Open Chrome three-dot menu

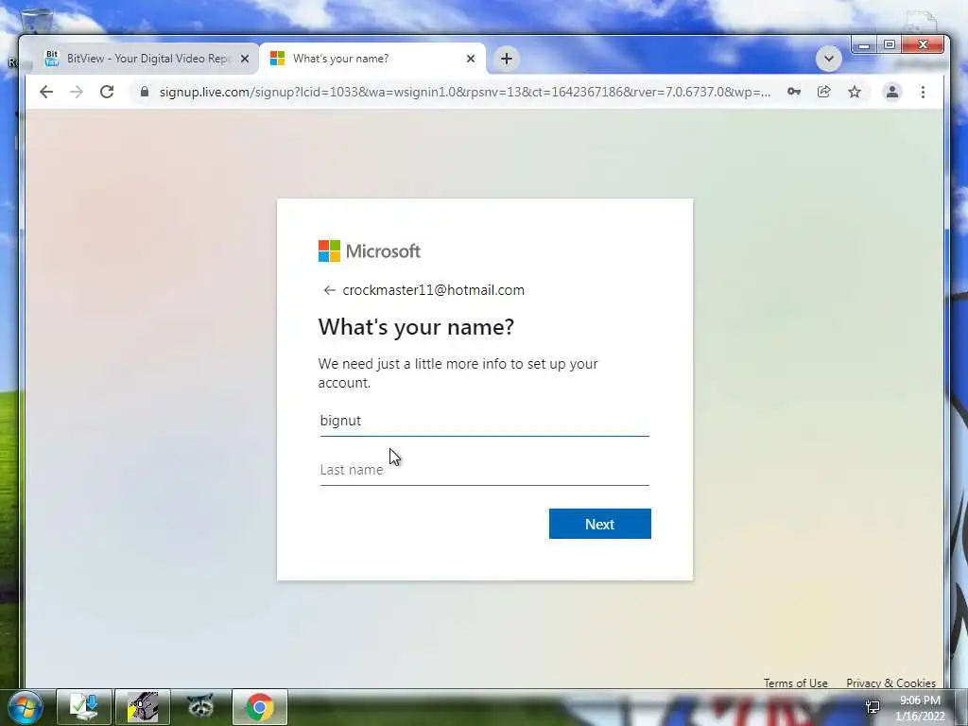[x=923, y=92]
